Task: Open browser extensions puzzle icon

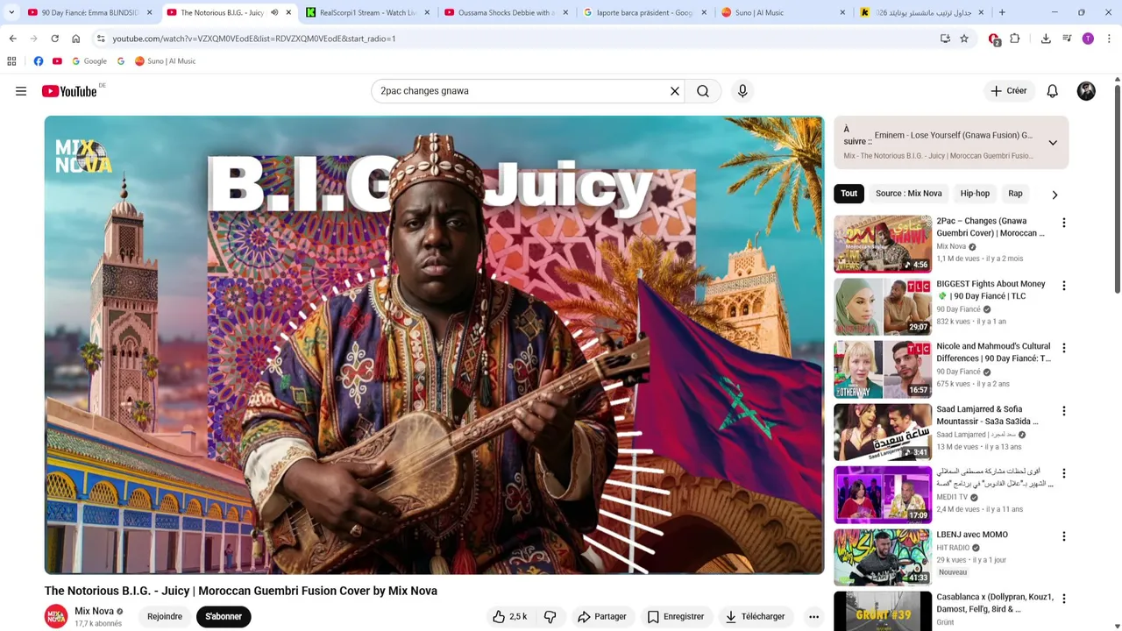Action: 1015,39
